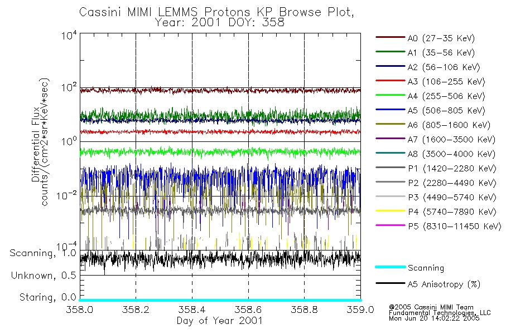
Task: Click the Year: 2001 DOY: 358 subtitle
Action: click(219, 23)
